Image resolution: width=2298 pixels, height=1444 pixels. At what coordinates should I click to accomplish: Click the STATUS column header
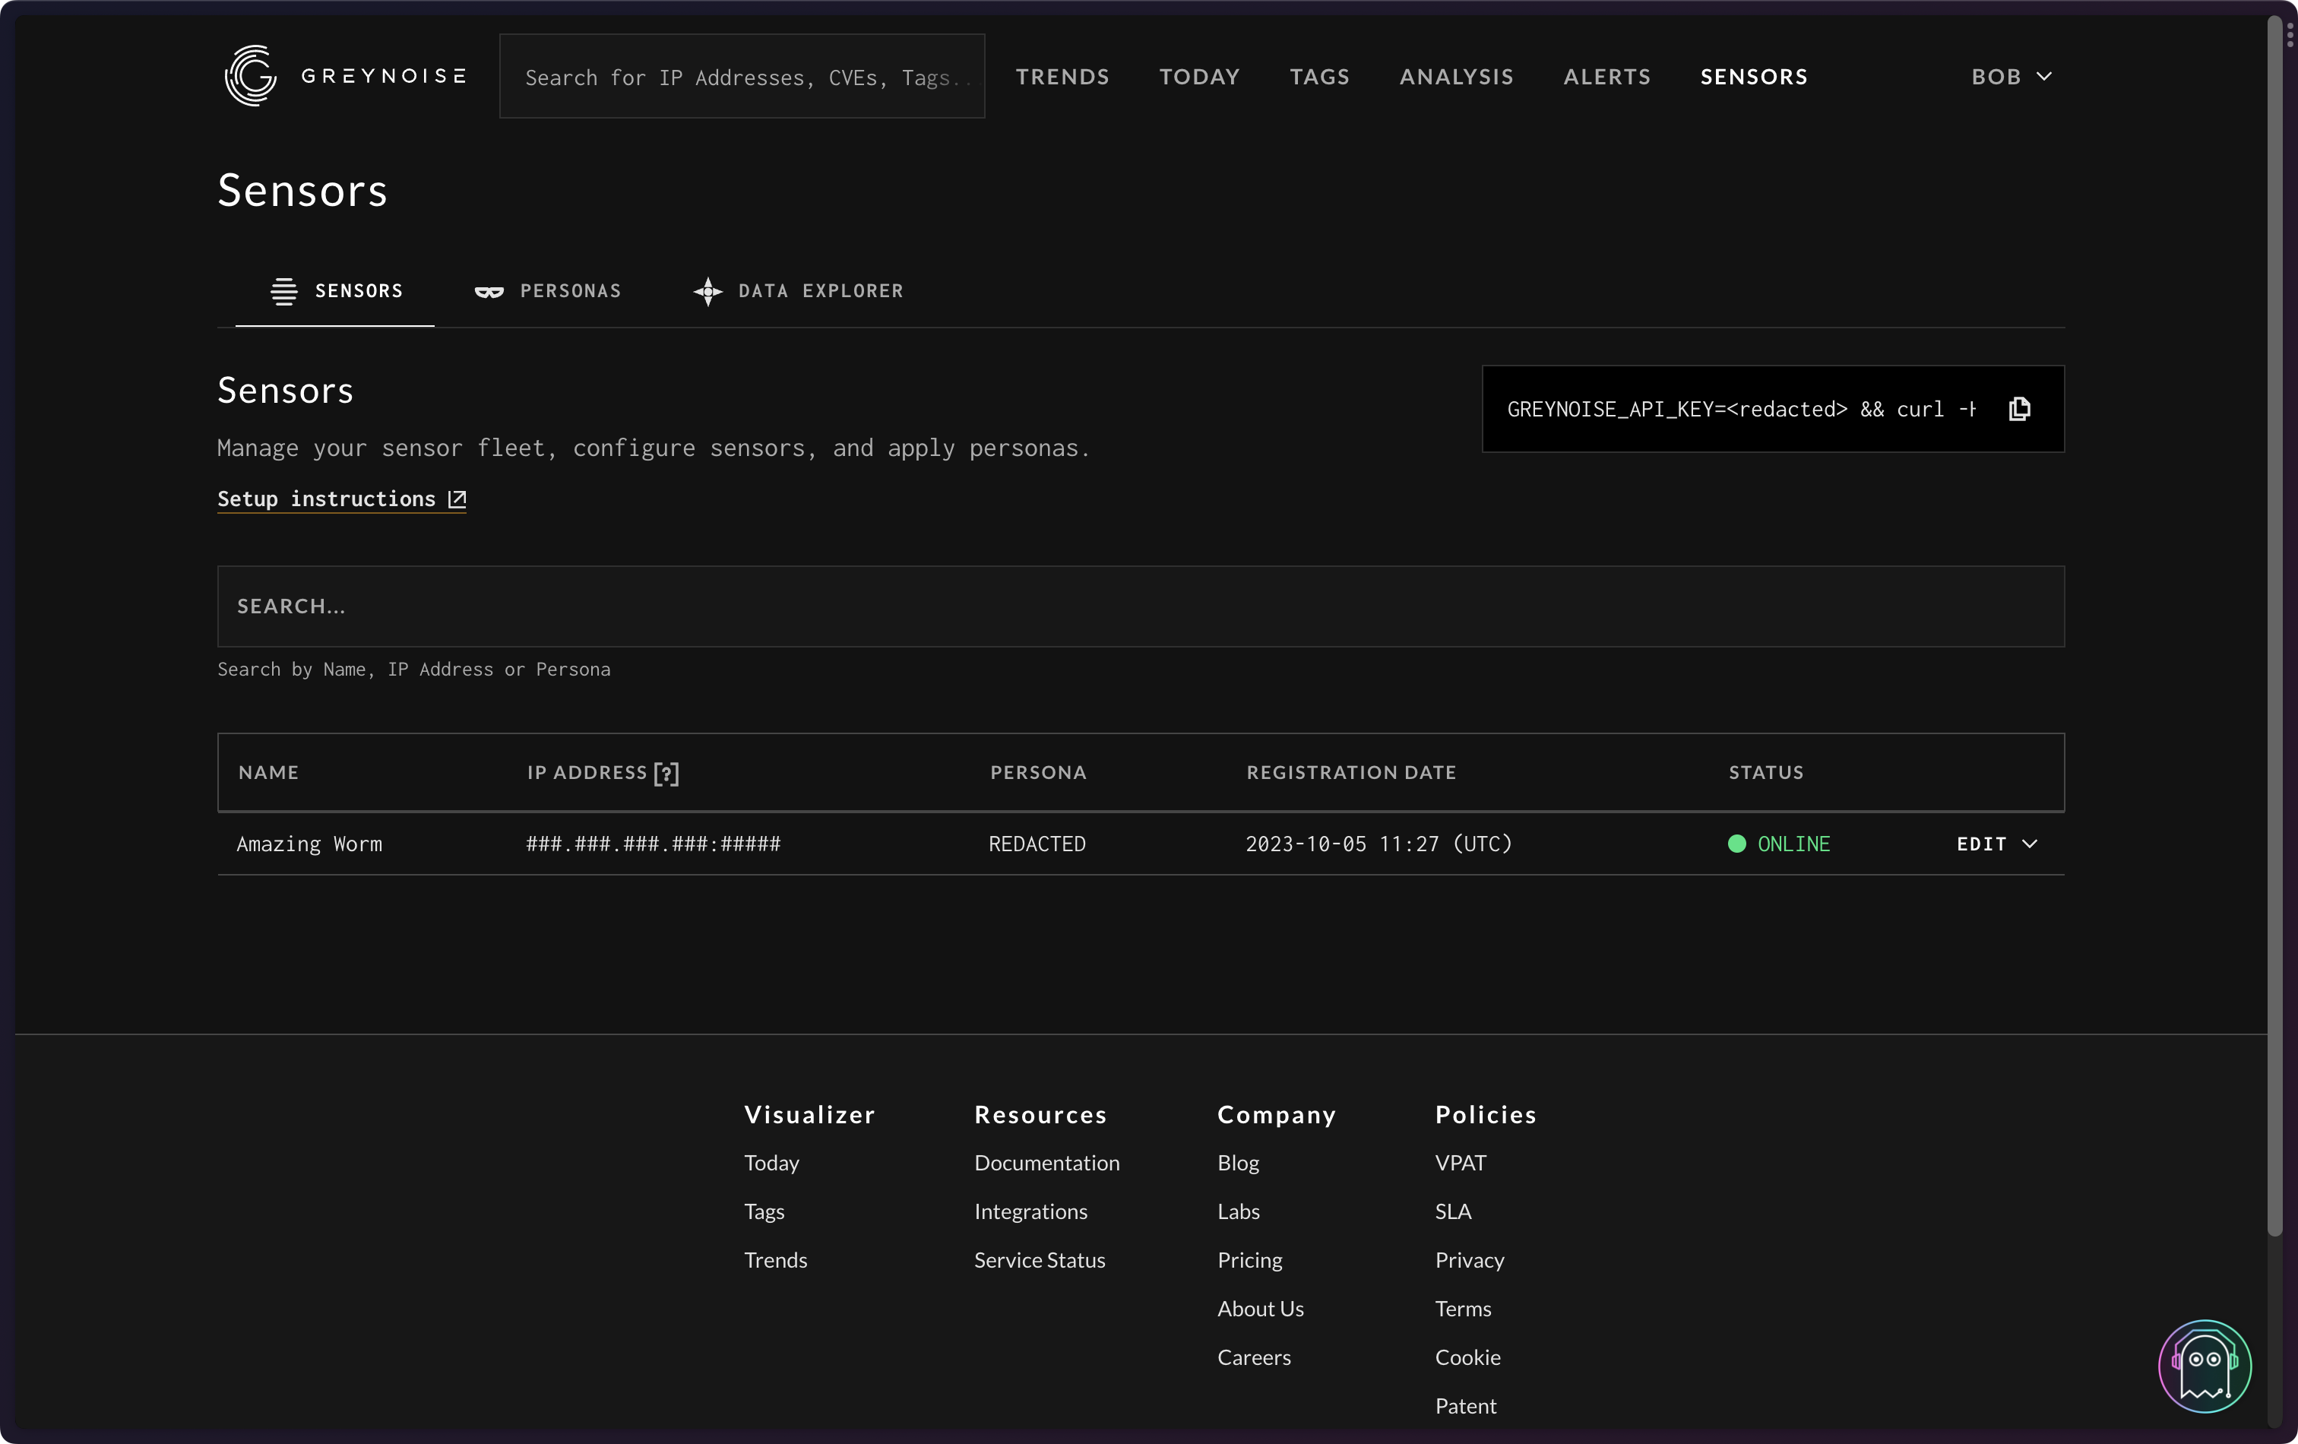click(1765, 773)
